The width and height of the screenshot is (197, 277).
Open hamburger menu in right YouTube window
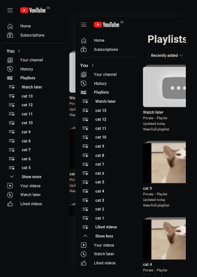point(84,25)
